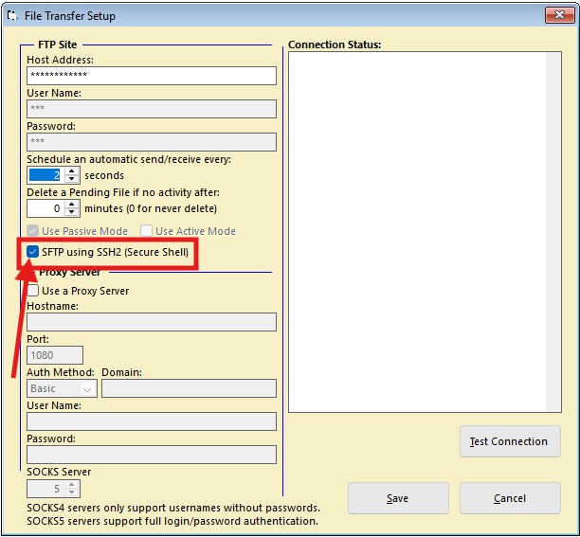Click the Host Address input field

[152, 76]
